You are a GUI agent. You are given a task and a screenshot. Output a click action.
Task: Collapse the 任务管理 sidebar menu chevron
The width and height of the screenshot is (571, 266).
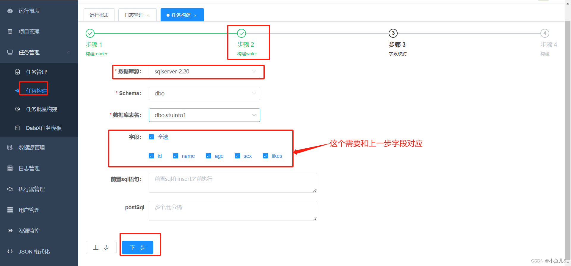(69, 52)
